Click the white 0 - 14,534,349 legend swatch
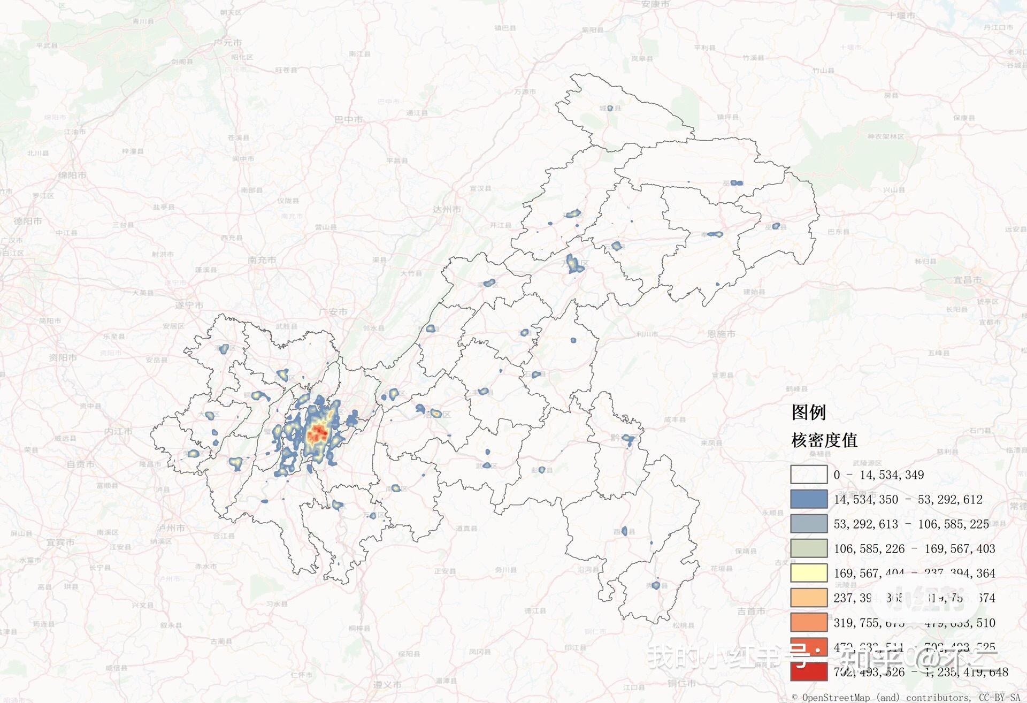This screenshot has width=1027, height=703. tap(809, 475)
